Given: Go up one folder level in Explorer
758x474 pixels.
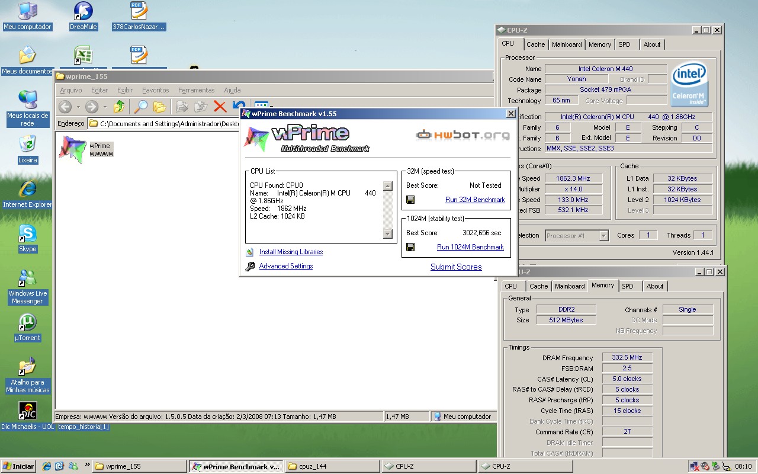Looking at the screenshot, I should click(119, 107).
